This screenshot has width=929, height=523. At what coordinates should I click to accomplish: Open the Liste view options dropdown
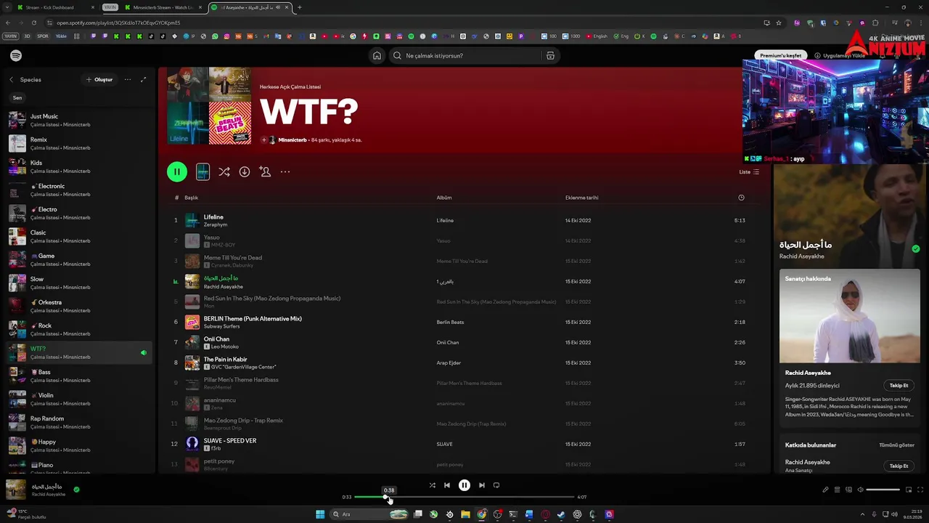[749, 172]
